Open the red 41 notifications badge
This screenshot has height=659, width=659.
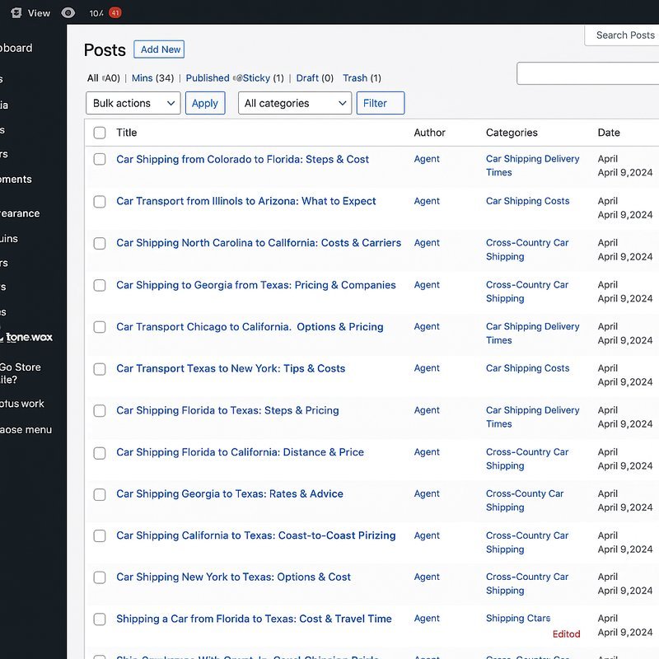coord(115,13)
